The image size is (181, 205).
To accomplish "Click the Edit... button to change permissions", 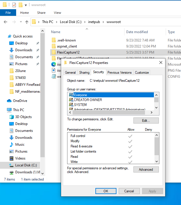I will click(x=146, y=121).
